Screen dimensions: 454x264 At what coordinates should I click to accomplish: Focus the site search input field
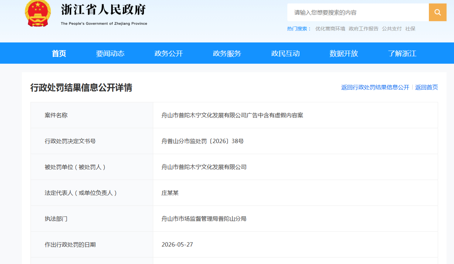click(358, 12)
